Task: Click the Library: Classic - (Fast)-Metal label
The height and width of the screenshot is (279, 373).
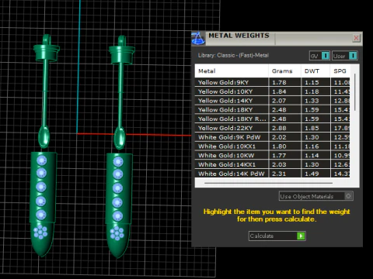Action: [x=233, y=55]
